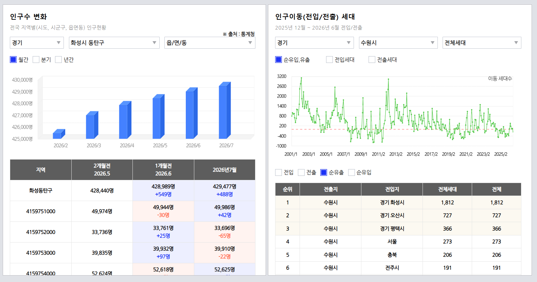Click the 2026/7 bar in chart
537x282 pixels.
tap(225, 111)
